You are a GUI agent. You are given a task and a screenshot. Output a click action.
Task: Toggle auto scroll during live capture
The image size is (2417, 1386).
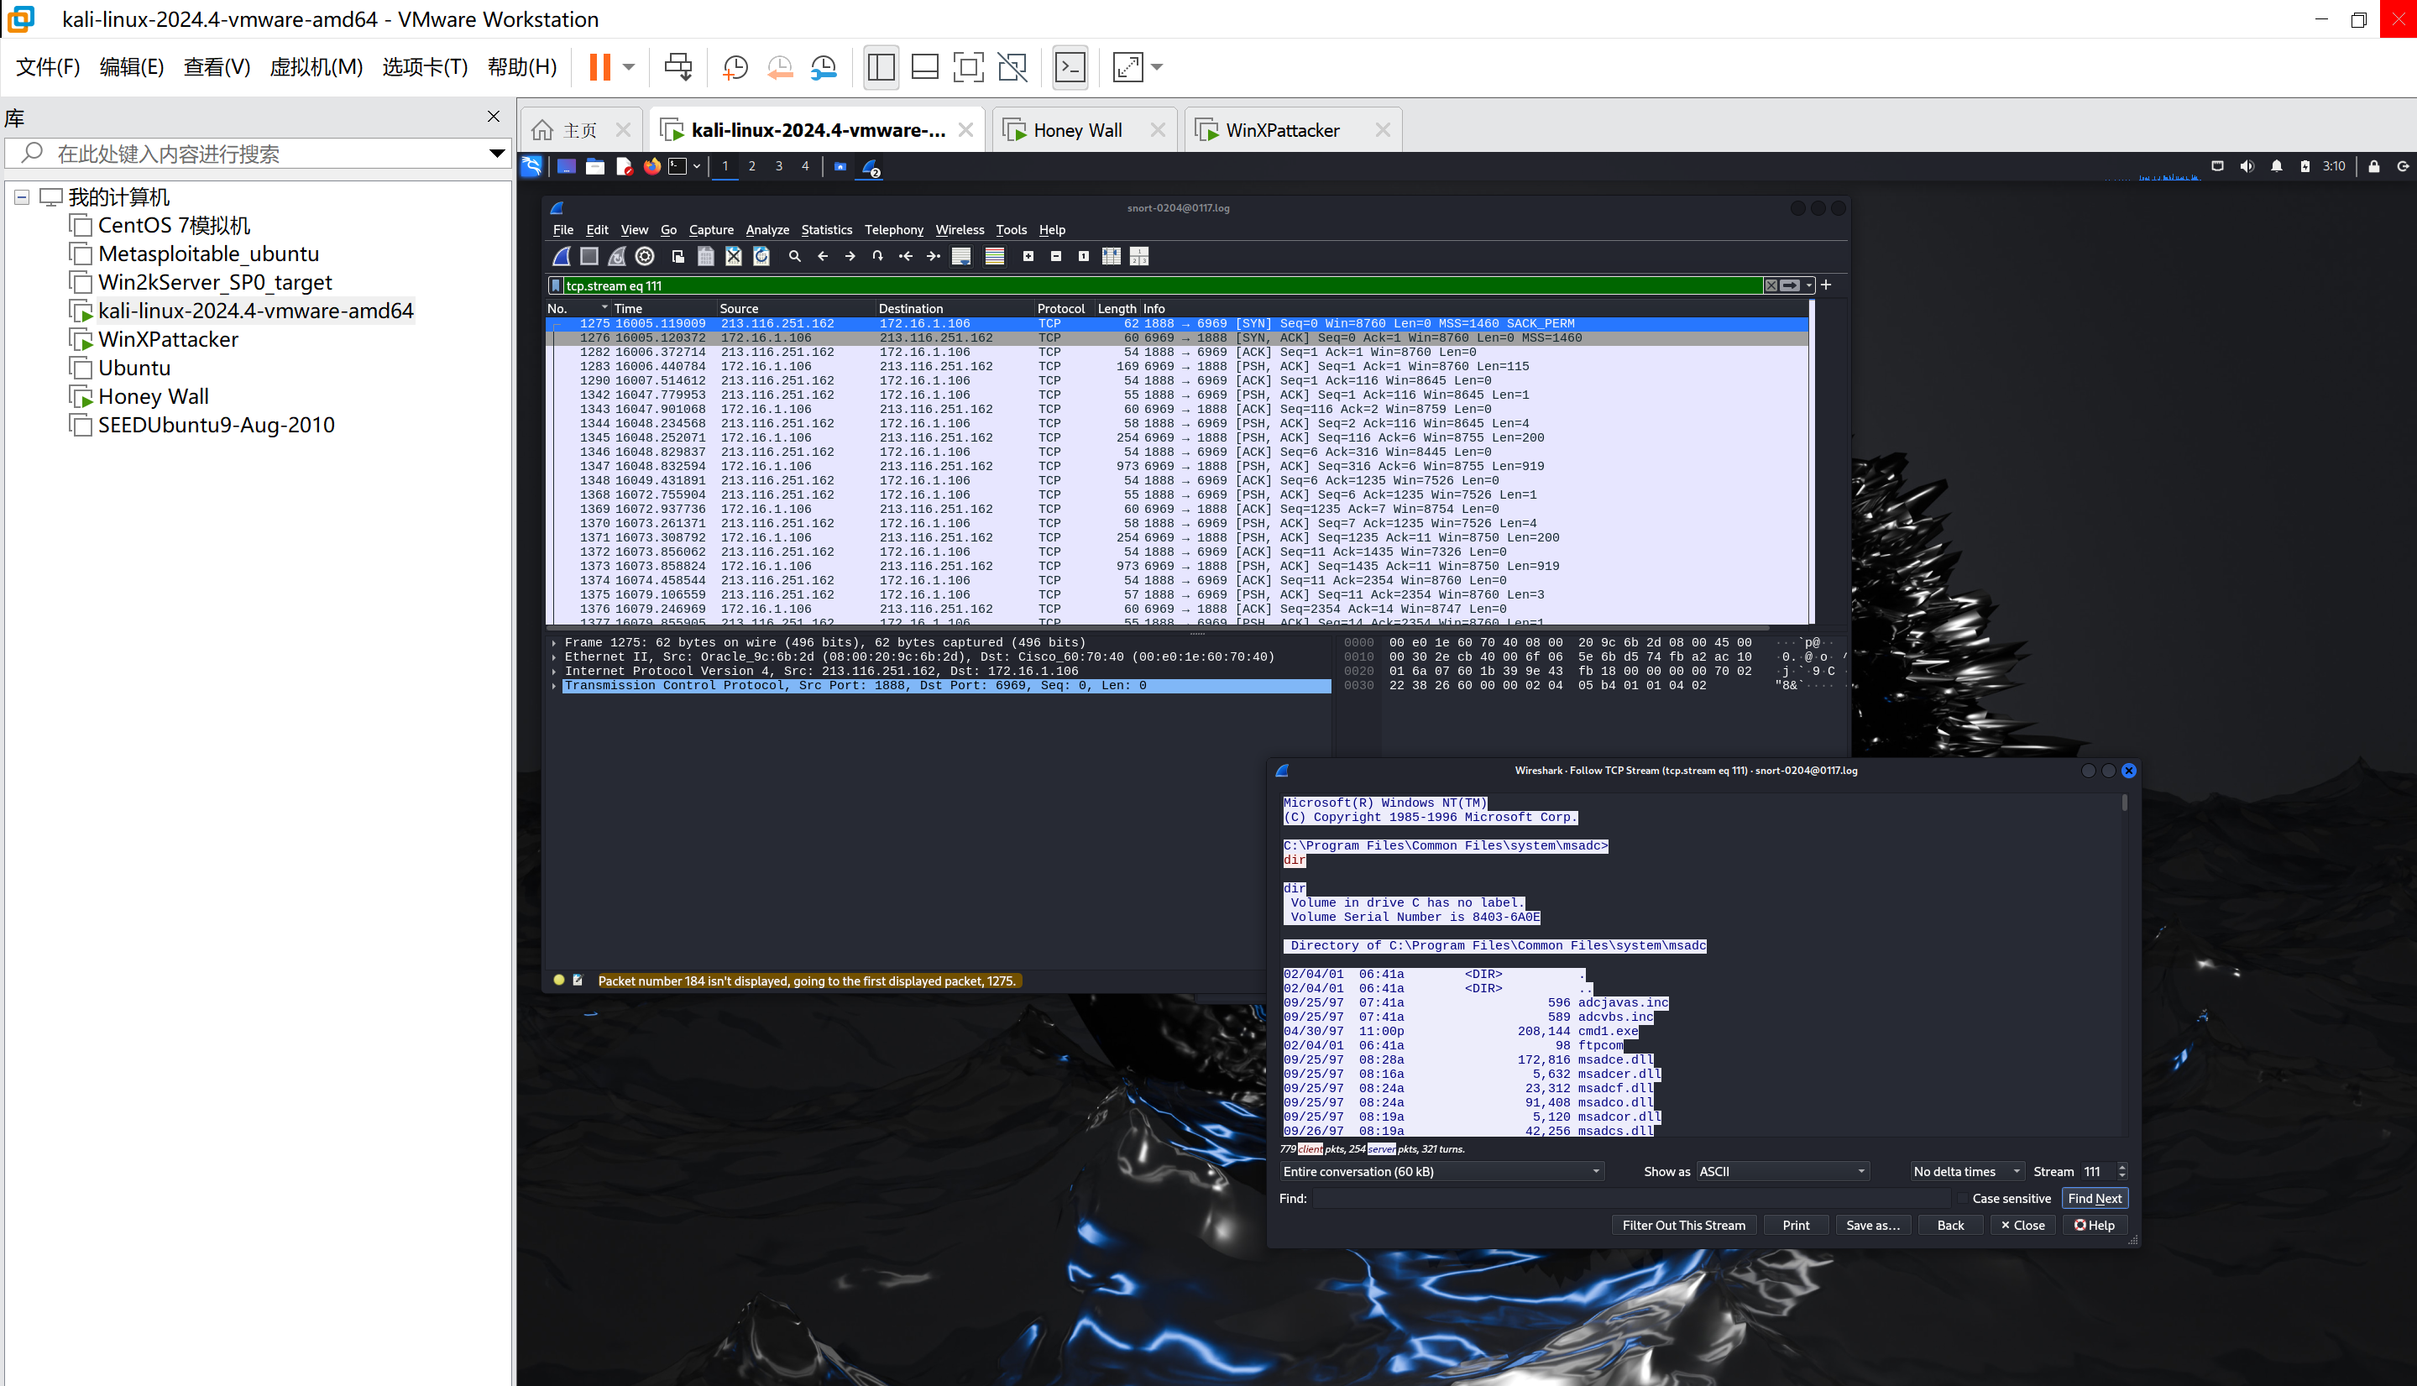click(x=961, y=256)
